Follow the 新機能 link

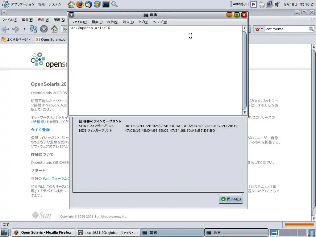coord(38,122)
